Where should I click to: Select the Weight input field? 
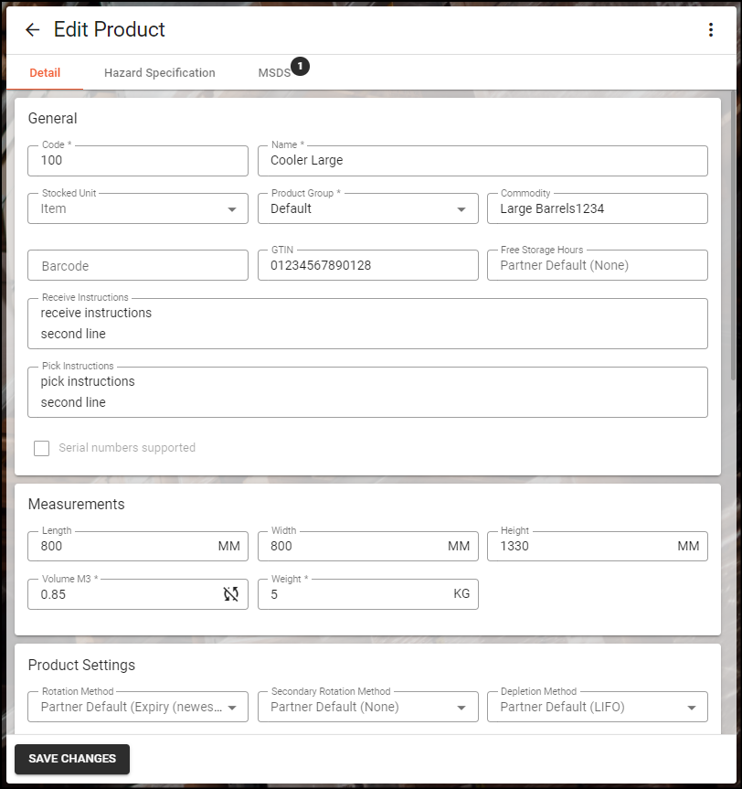(x=367, y=594)
